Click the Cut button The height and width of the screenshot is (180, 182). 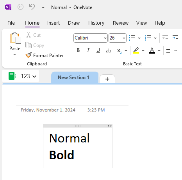pos(34,35)
